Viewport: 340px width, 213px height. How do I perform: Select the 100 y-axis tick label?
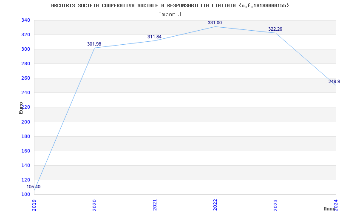25,194
